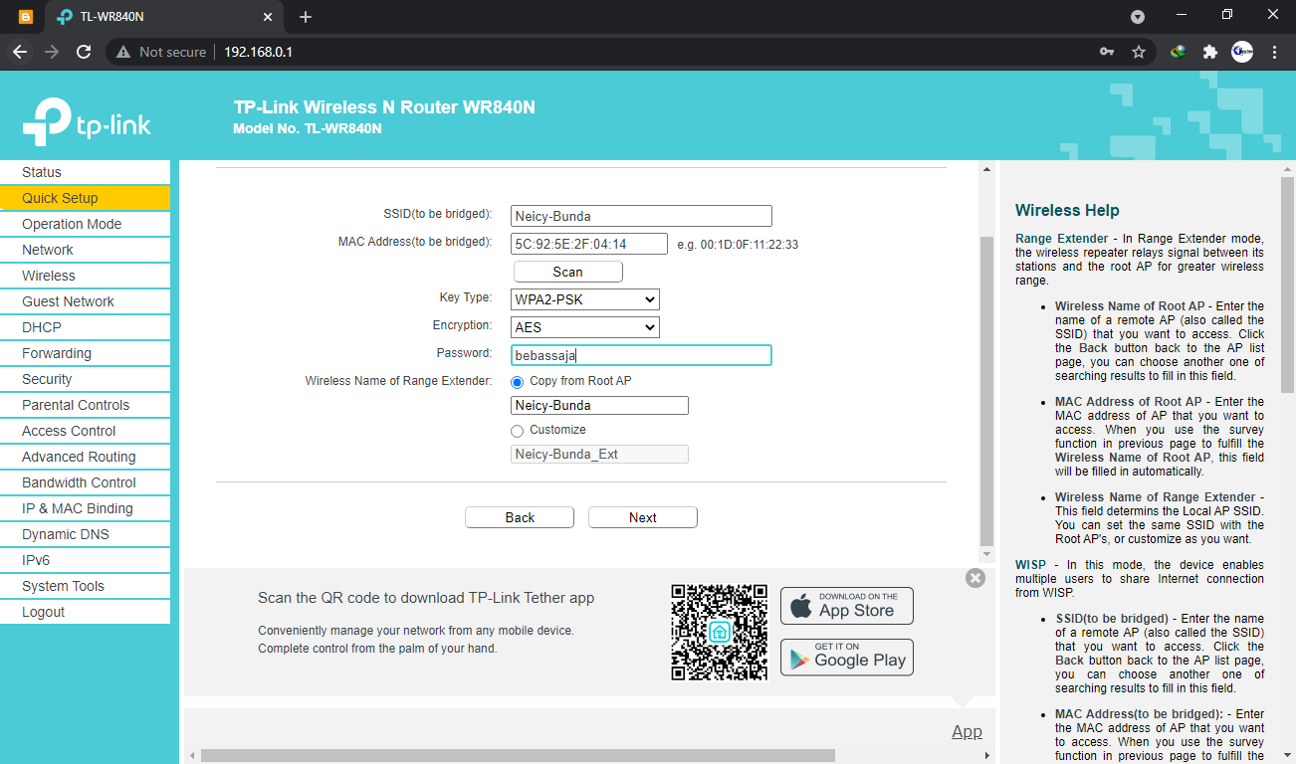Open Advanced Routing
Screen dimensions: 1296x764
[85, 457]
